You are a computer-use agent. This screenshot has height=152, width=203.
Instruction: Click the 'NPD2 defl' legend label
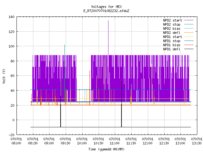tap(172, 33)
